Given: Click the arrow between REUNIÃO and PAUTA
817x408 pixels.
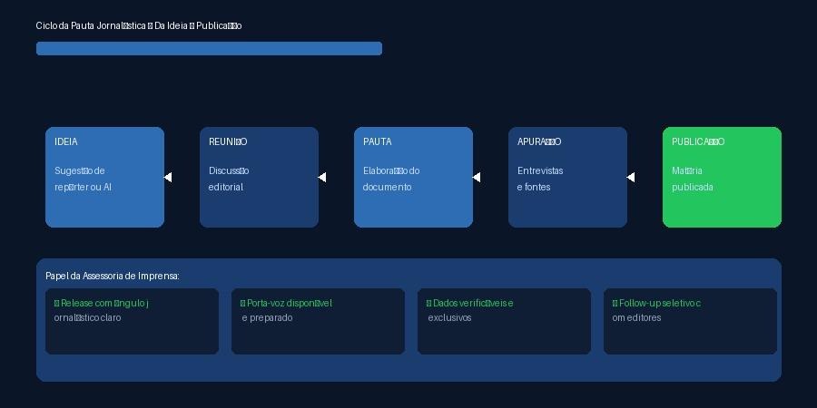Looking at the screenshot, I should pyautogui.click(x=322, y=178).
